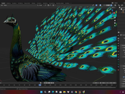Open the Object menu
The image size is (125, 94).
click(5, 5)
